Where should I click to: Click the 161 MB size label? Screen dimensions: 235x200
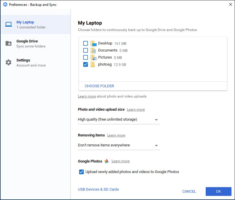click(x=120, y=44)
